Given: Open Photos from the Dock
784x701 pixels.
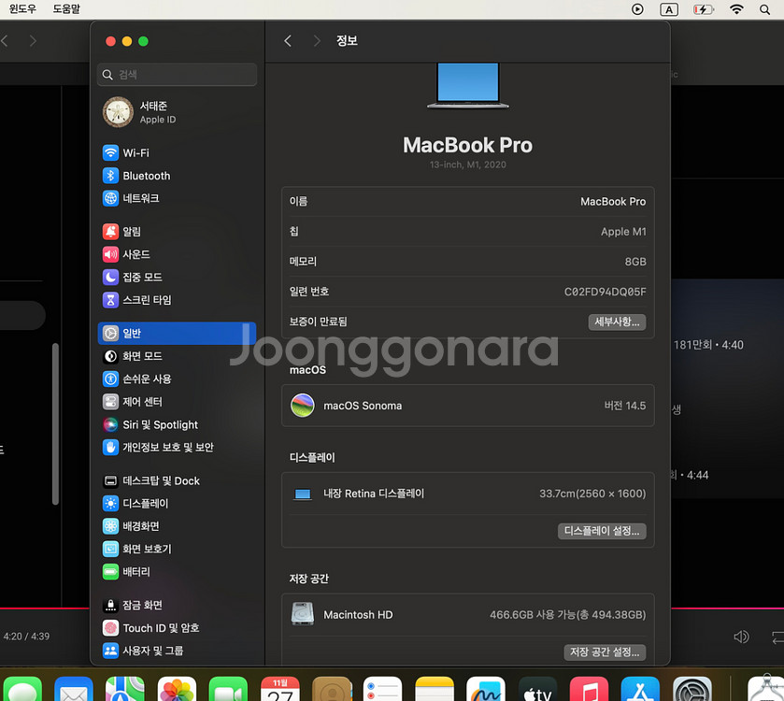Looking at the screenshot, I should coord(177,689).
